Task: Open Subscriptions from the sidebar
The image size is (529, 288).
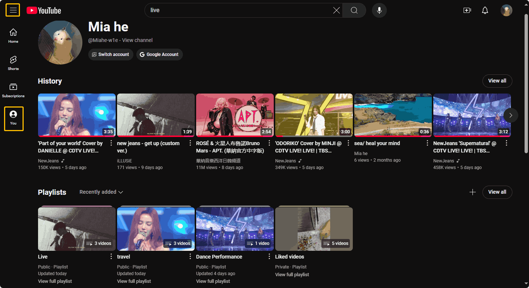Action: pyautogui.click(x=13, y=90)
